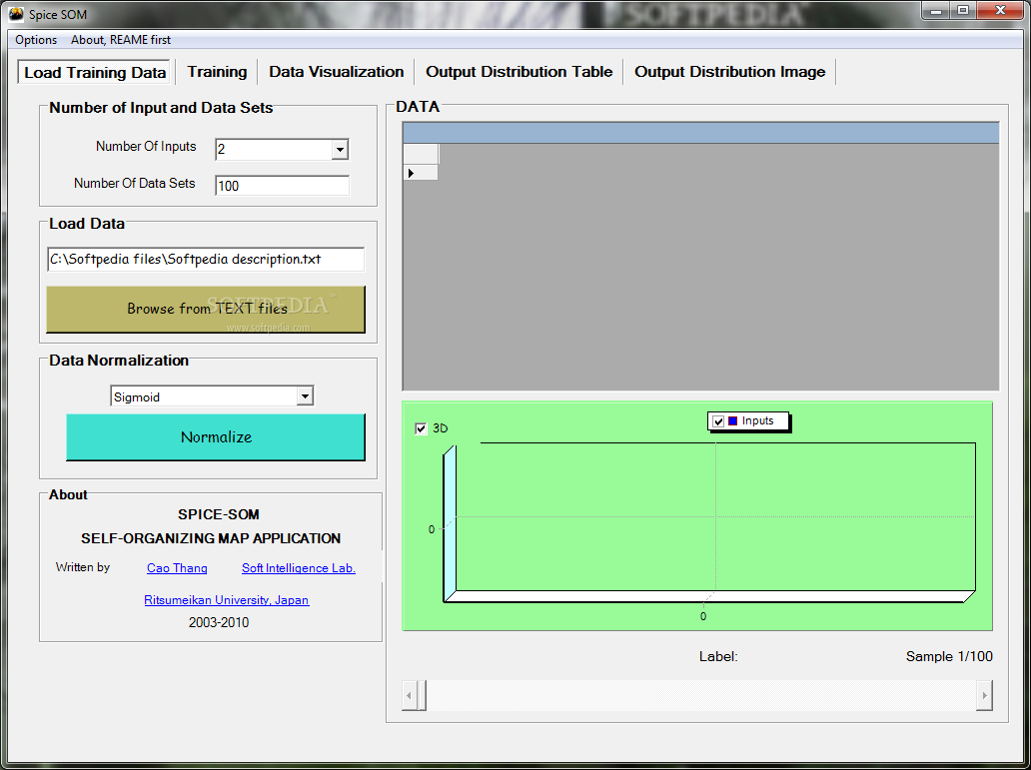Click the 'SELF-ORGANIZING MAP APPLICATION' text
The image size is (1031, 770).
click(211, 538)
